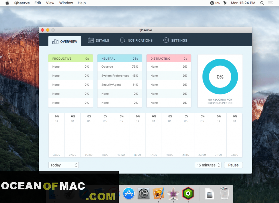
Task: Open the disk image file in Dock
Action: 210,193
